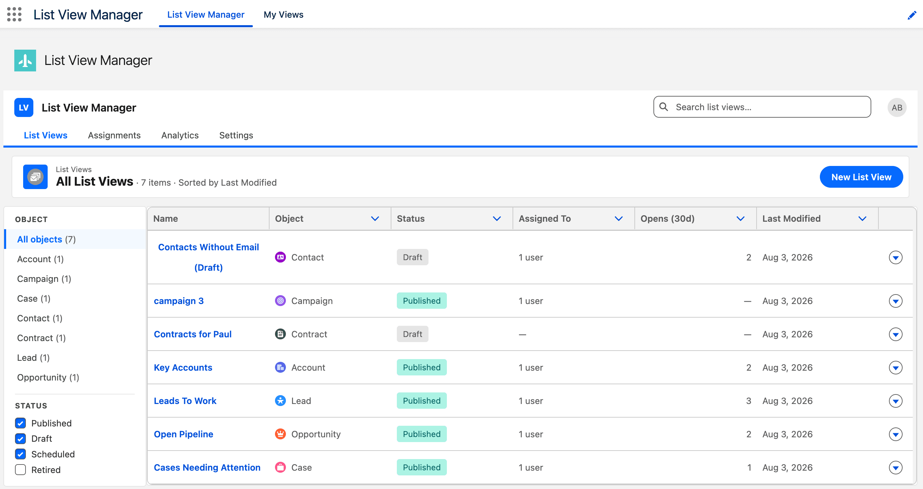The width and height of the screenshot is (923, 489).
Task: Open row actions for Leads To Work
Action: point(895,401)
